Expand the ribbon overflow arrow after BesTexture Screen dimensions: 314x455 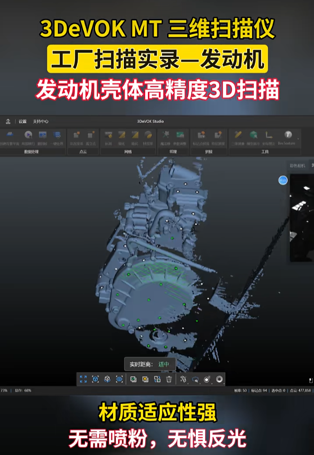(x=298, y=139)
